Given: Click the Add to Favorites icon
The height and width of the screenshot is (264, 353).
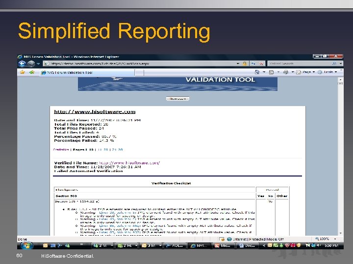Looking at the screenshot, I should 32,72.
